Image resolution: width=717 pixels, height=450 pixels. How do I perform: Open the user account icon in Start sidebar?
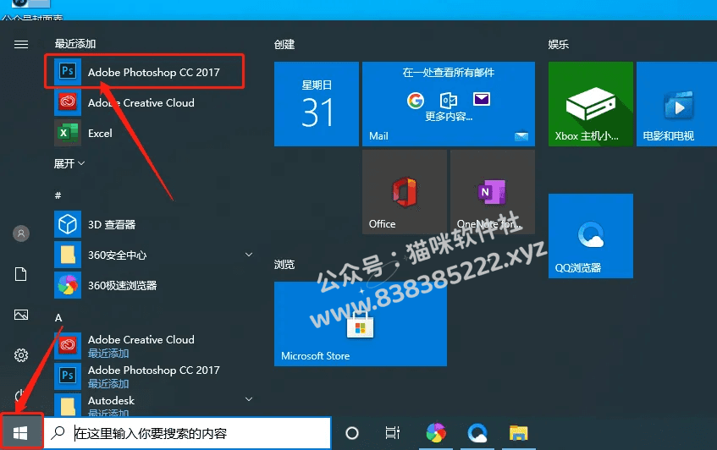(x=21, y=233)
